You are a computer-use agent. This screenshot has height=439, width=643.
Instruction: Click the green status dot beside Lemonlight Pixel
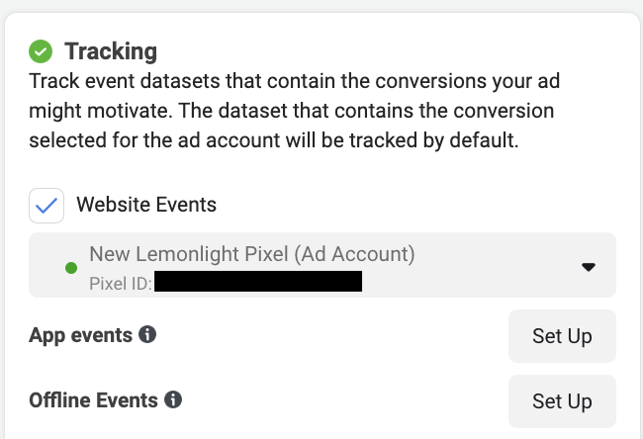coord(70,268)
